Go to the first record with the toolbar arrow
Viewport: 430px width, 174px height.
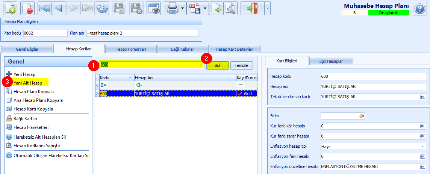[44, 8]
